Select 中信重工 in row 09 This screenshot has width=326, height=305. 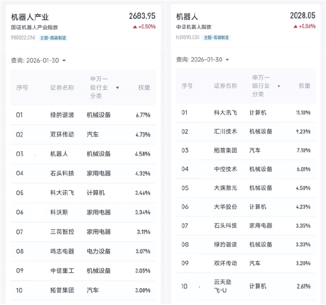pos(62,271)
